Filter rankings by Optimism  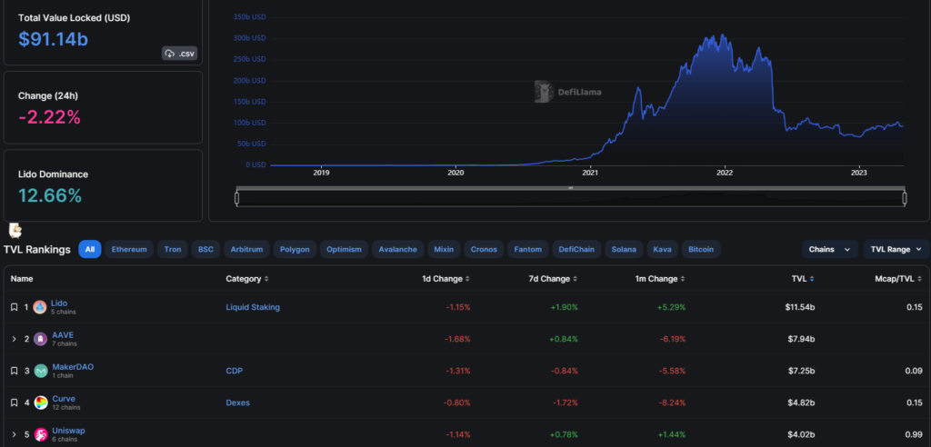tap(345, 249)
